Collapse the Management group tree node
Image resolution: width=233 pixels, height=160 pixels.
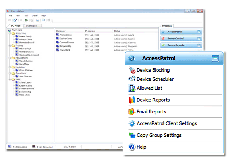[x=10, y=58]
